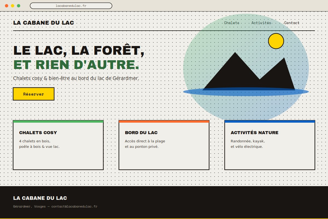The height and width of the screenshot is (219, 328).
Task: Click the headline "Le lac, la forêt,"
Action: click(79, 51)
